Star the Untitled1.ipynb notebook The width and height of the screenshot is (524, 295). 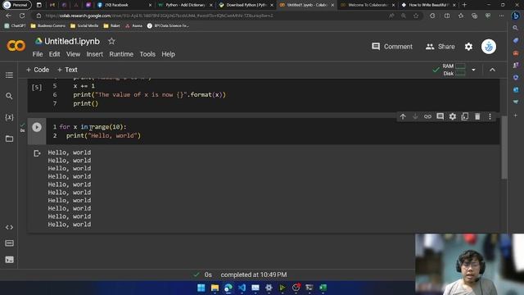tap(111, 41)
